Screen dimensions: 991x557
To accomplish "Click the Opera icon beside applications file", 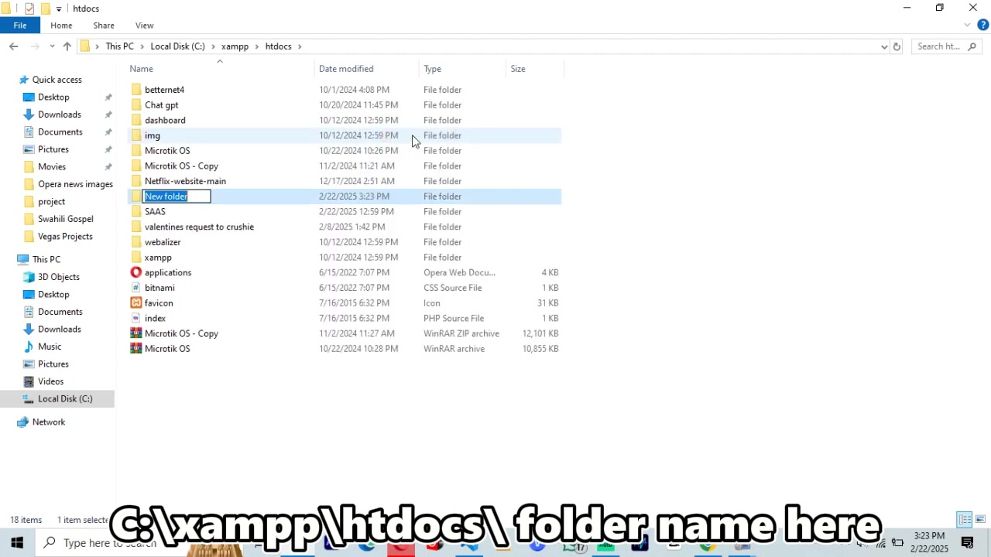I will click(x=136, y=272).
